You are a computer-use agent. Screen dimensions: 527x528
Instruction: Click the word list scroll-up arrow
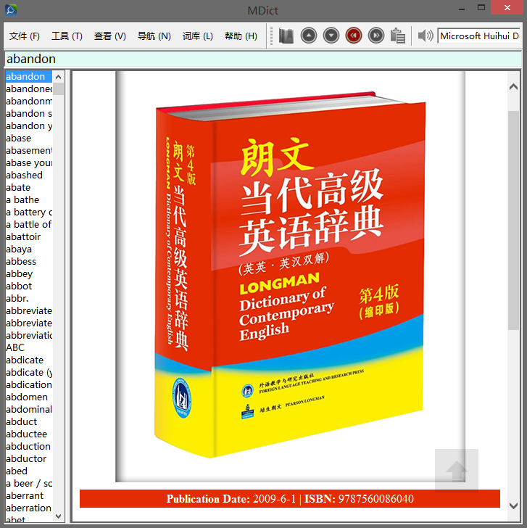[58, 77]
